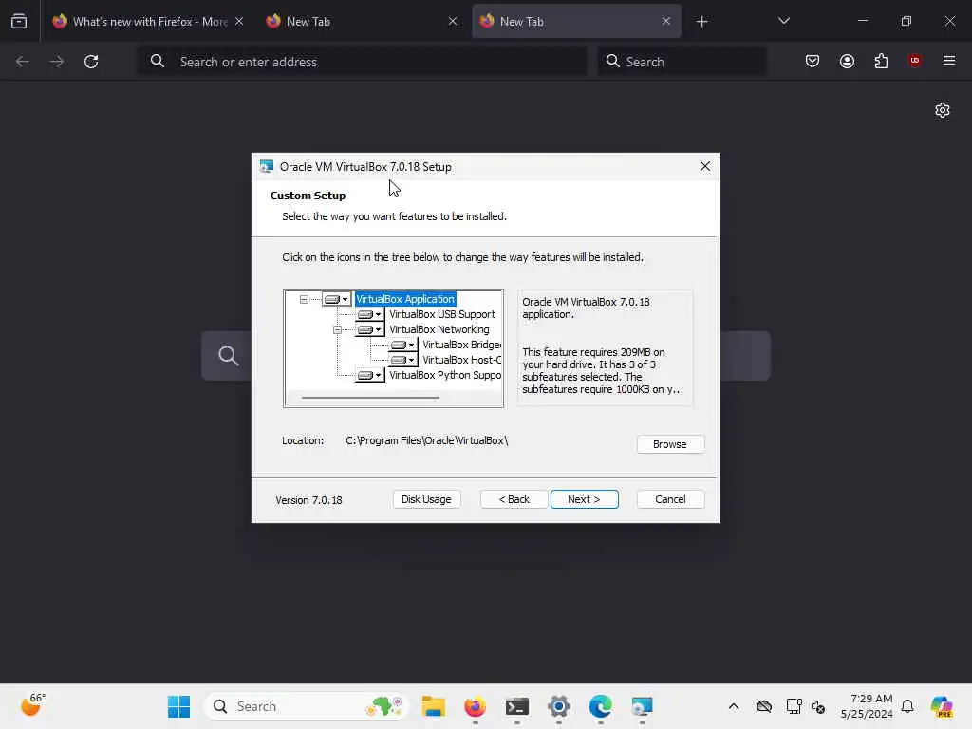Open the VirtualBox Application feature dropdown icon
The height and width of the screenshot is (729, 972).
pyautogui.click(x=337, y=299)
